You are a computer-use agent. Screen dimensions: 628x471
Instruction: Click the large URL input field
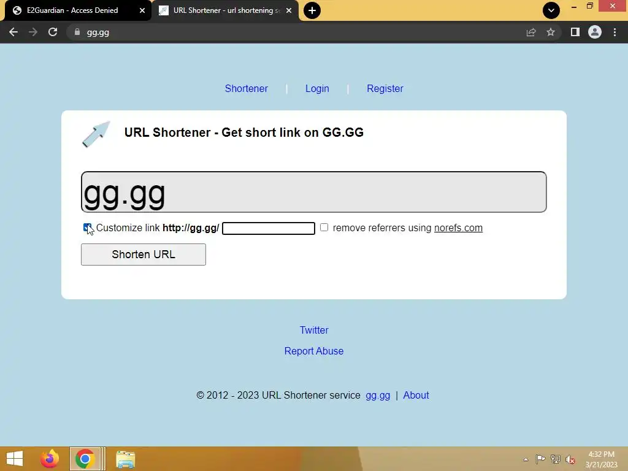(313, 192)
